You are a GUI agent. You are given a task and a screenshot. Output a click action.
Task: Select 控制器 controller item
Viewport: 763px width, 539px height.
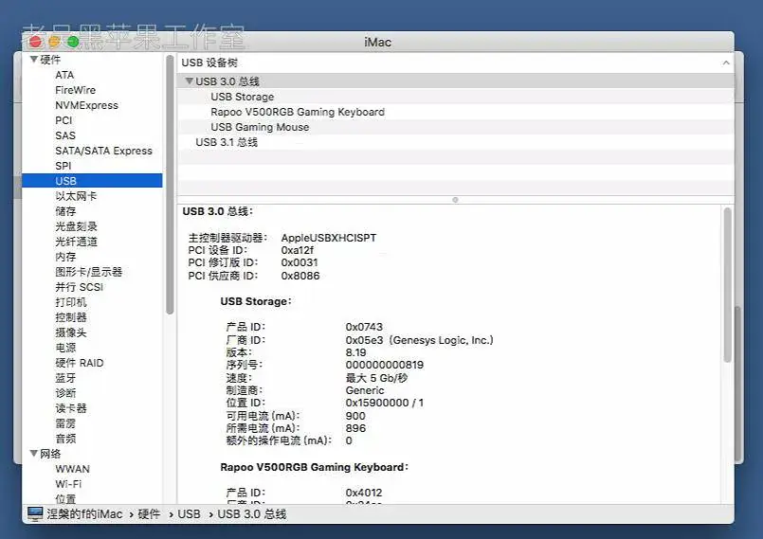[71, 317]
